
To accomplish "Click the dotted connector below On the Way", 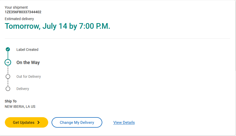I will (8, 70).
